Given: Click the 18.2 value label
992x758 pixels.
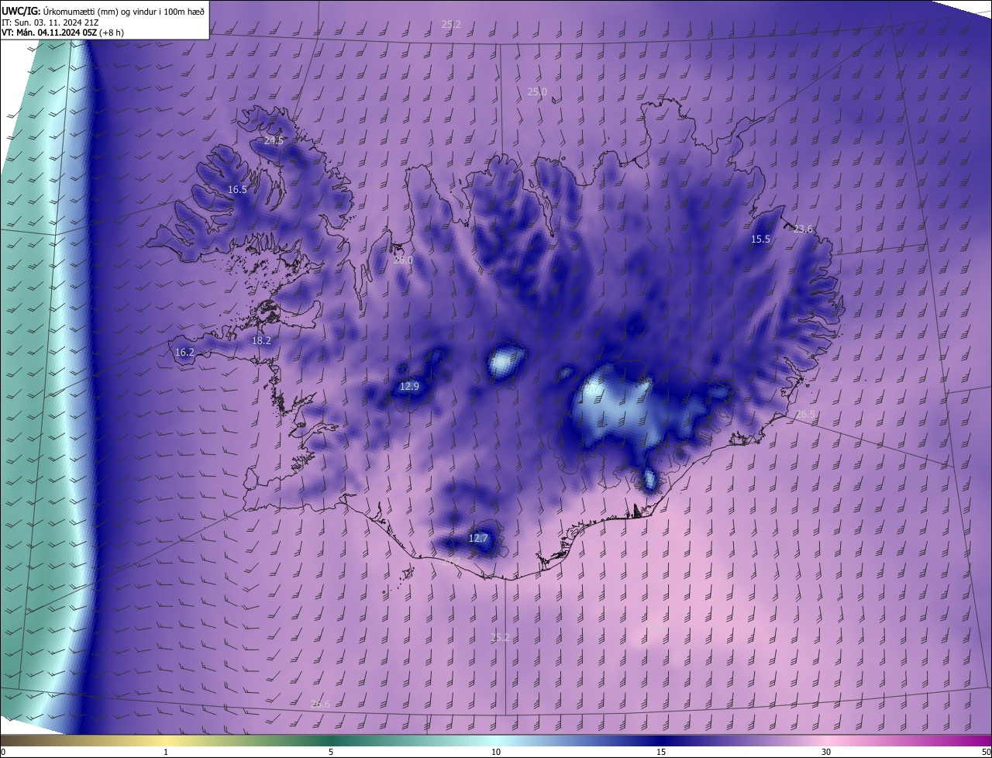Looking at the screenshot, I should point(262,341).
